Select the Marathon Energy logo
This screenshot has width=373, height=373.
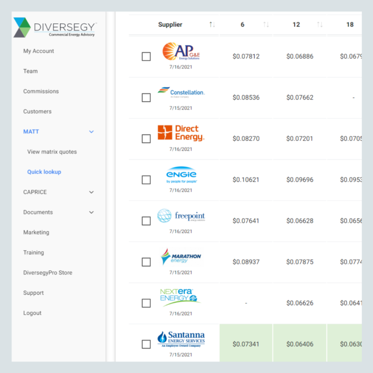click(181, 256)
